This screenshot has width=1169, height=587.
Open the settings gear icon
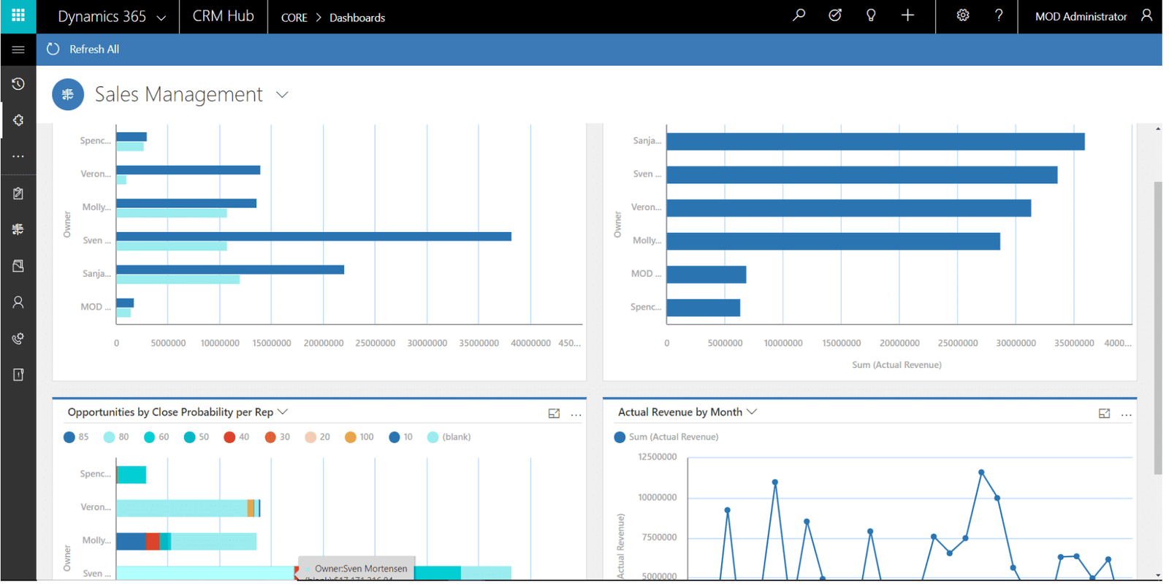963,15
